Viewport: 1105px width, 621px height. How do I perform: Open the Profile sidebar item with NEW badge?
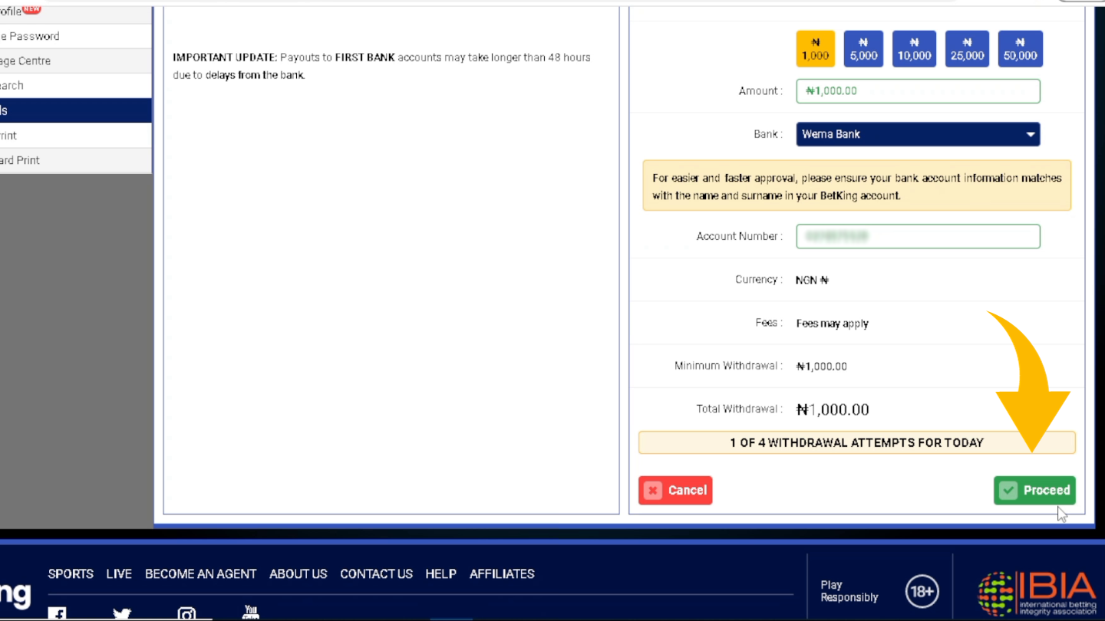75,11
